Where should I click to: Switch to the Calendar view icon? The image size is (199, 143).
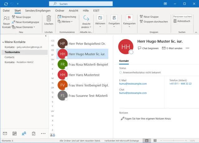pyautogui.click(x=14, y=133)
